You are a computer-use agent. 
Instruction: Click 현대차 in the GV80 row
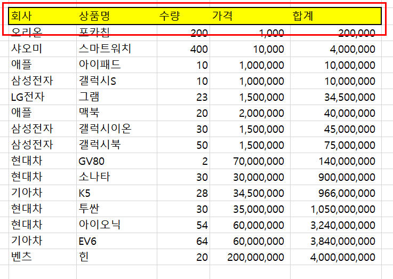click(x=43, y=161)
